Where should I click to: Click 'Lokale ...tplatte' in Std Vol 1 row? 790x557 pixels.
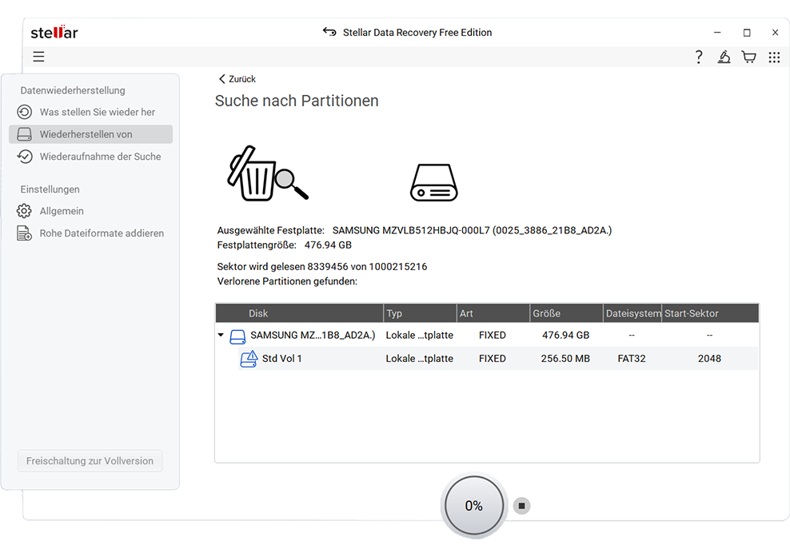(419, 359)
